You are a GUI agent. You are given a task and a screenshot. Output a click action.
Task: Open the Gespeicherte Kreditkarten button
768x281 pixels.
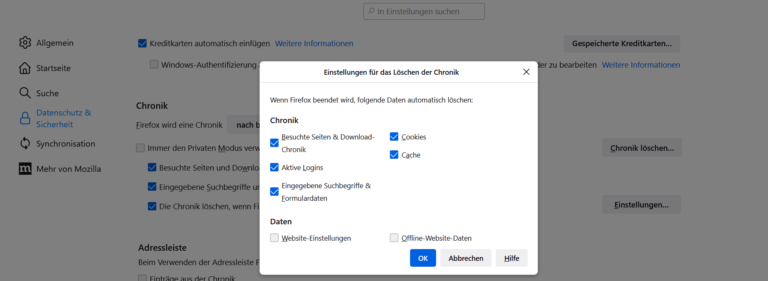pos(621,44)
